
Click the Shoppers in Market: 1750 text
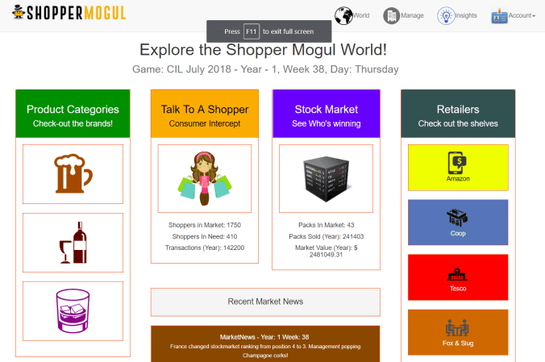click(x=205, y=225)
